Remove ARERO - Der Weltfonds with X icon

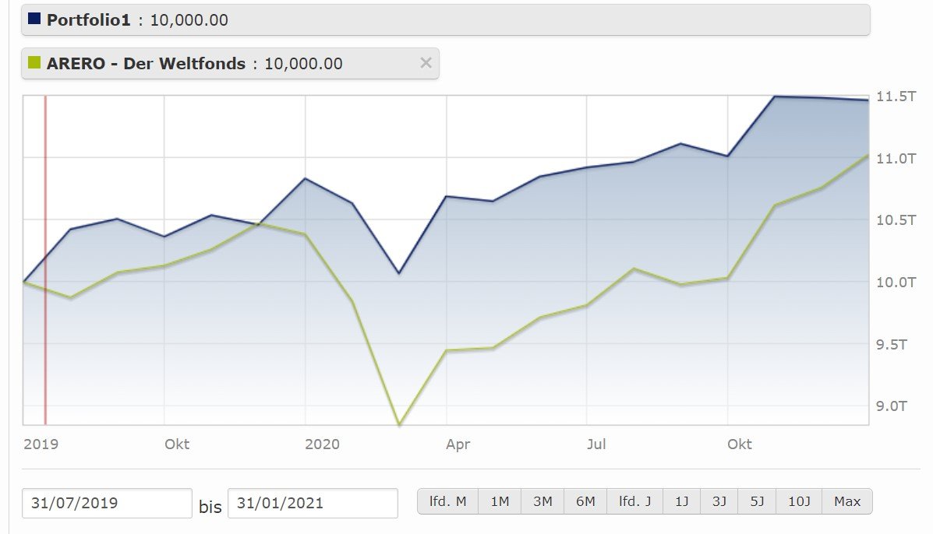426,63
